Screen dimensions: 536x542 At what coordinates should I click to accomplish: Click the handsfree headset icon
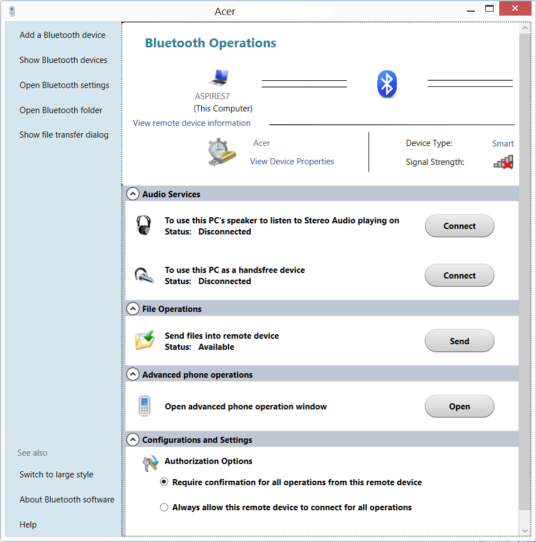tap(144, 275)
